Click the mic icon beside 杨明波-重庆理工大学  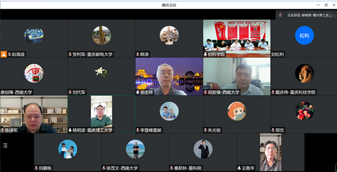pos(70,130)
